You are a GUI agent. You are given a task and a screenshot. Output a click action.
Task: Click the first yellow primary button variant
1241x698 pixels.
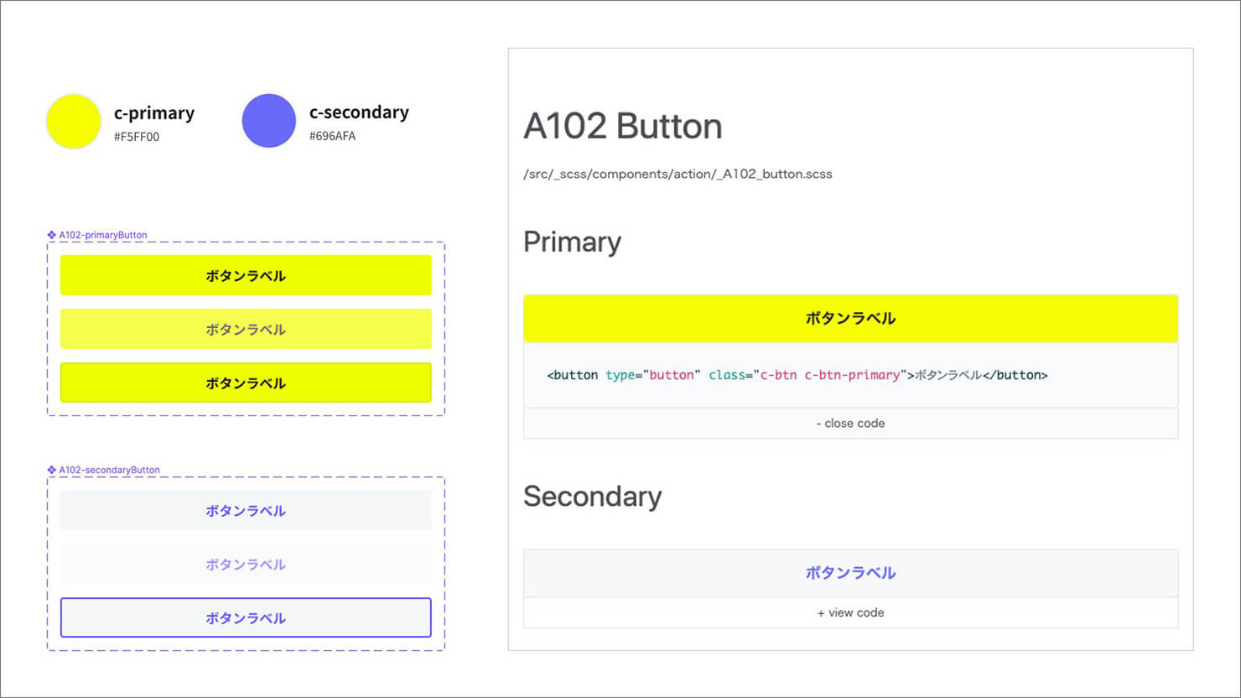246,275
